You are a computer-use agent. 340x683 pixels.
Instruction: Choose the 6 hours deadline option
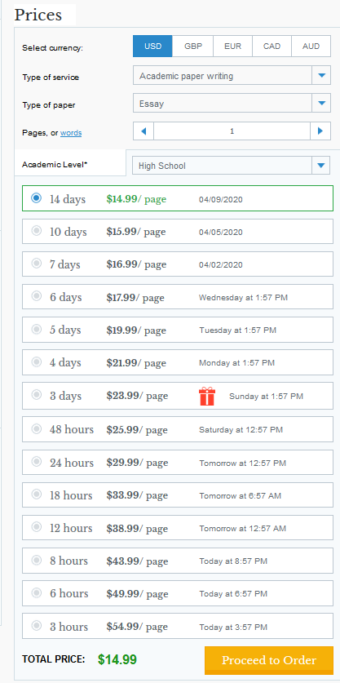[x=178, y=593]
